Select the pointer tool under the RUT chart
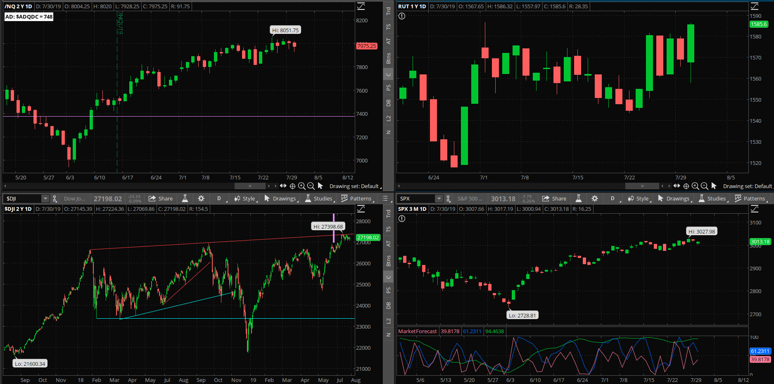The image size is (774, 384). click(714, 186)
